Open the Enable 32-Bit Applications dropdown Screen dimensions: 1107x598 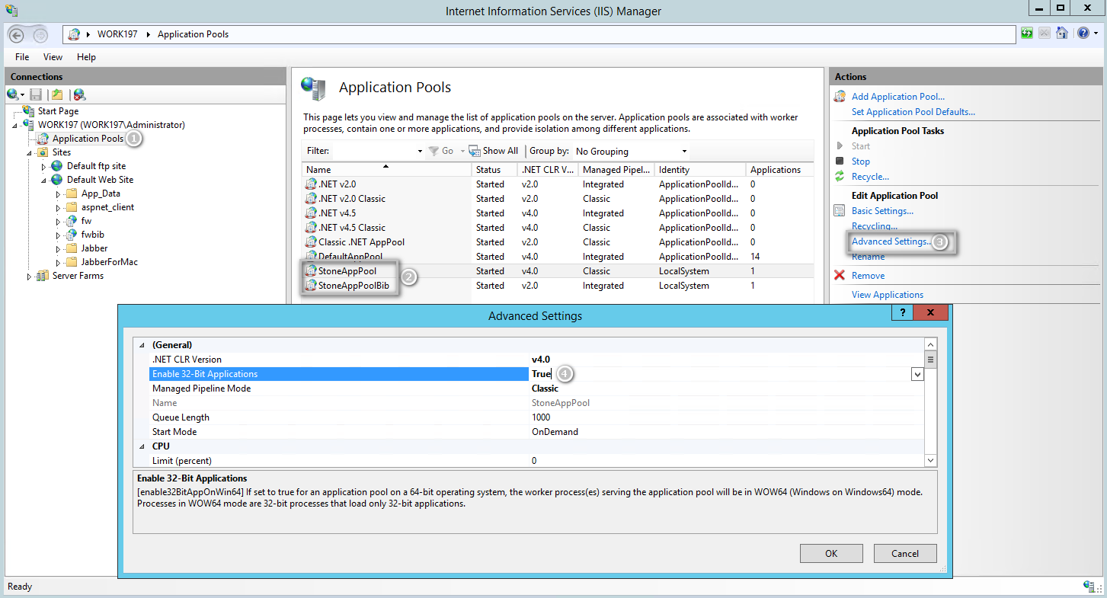(x=917, y=374)
